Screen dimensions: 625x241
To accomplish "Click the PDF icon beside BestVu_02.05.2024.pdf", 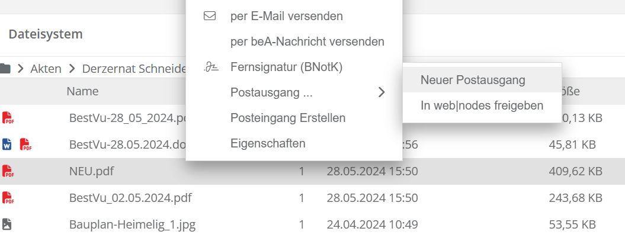I will pyautogui.click(x=8, y=198).
